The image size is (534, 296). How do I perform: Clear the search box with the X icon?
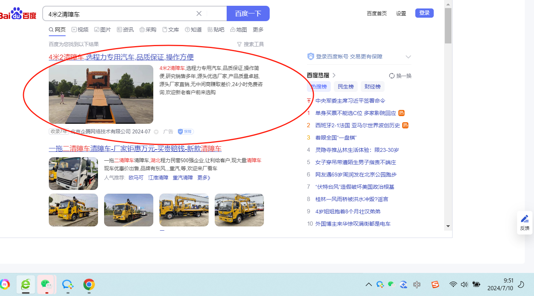pos(199,13)
